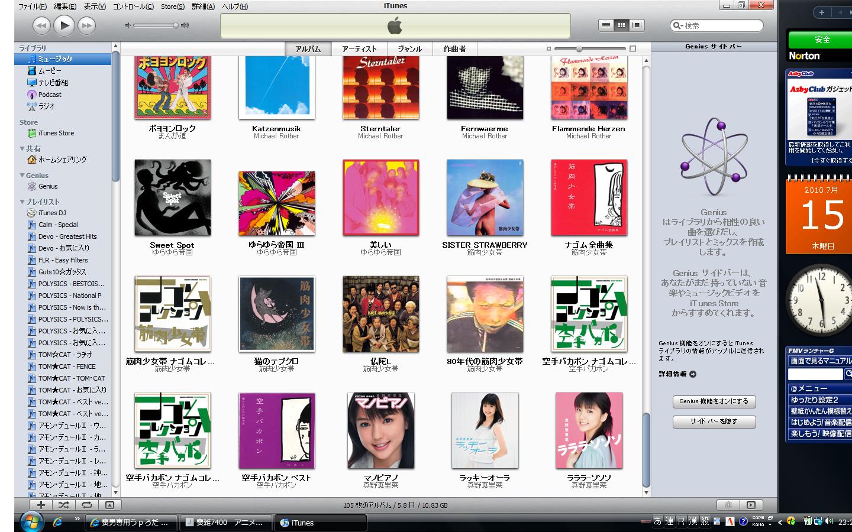Collapse the プレイリスト section
Image resolution: width=852 pixels, height=532 pixels.
coord(22,202)
